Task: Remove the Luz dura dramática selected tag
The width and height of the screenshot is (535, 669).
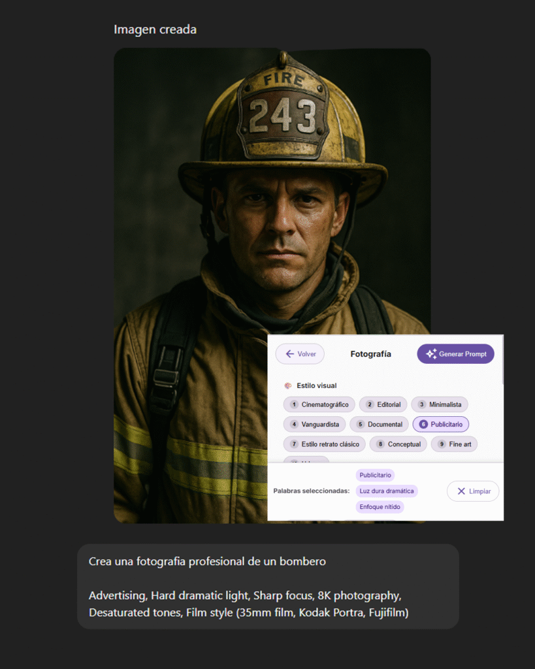Action: (387, 491)
